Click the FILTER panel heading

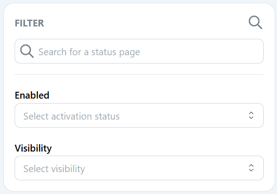coord(29,23)
